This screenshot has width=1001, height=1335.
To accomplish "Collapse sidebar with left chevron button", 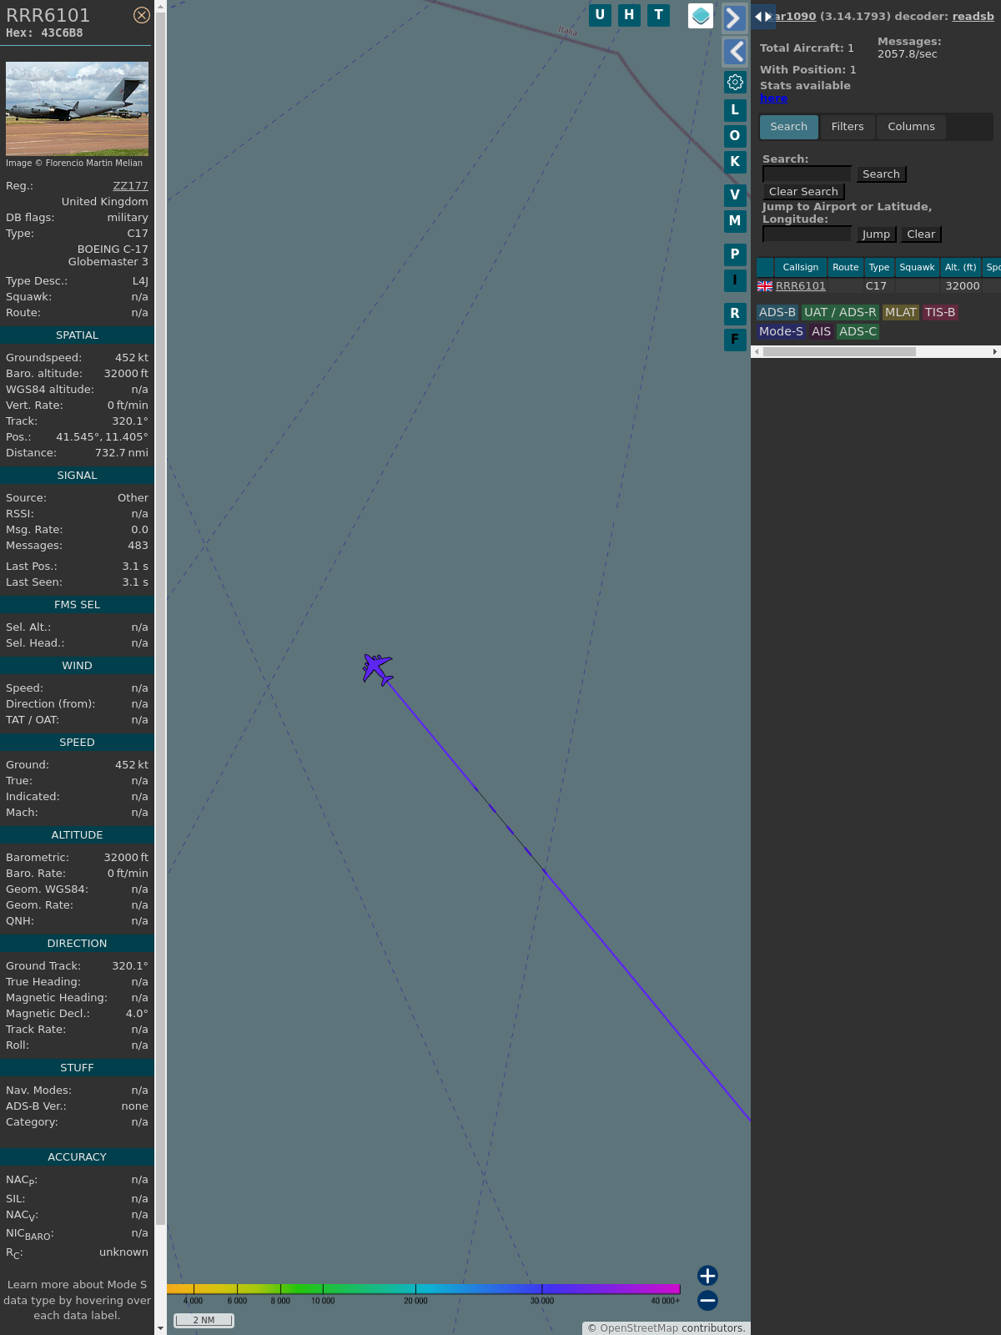I will tap(734, 52).
